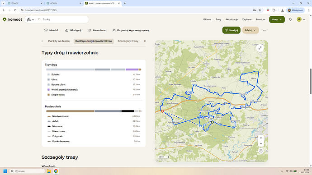The width and height of the screenshot is (312, 175).
Task: Show hidden system tray icons
Action: tap(282, 171)
